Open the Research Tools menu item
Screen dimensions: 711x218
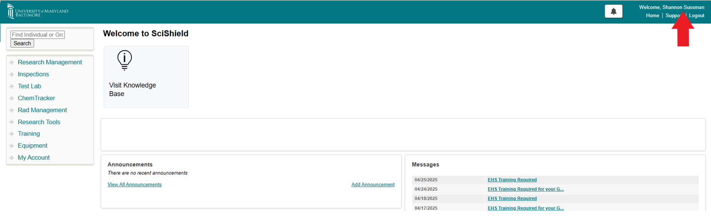coord(39,122)
